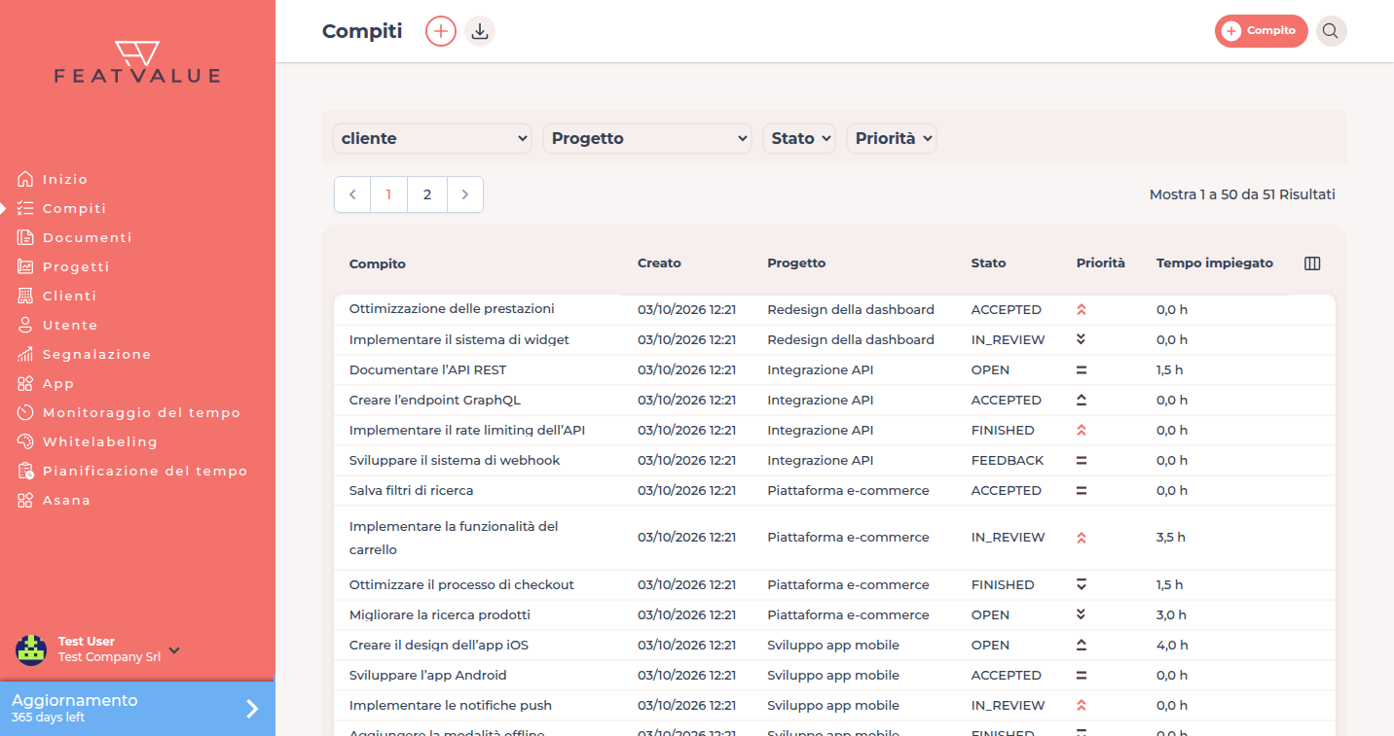
Task: Open Pianificazione del tempo from the sidebar
Action: [x=145, y=471]
